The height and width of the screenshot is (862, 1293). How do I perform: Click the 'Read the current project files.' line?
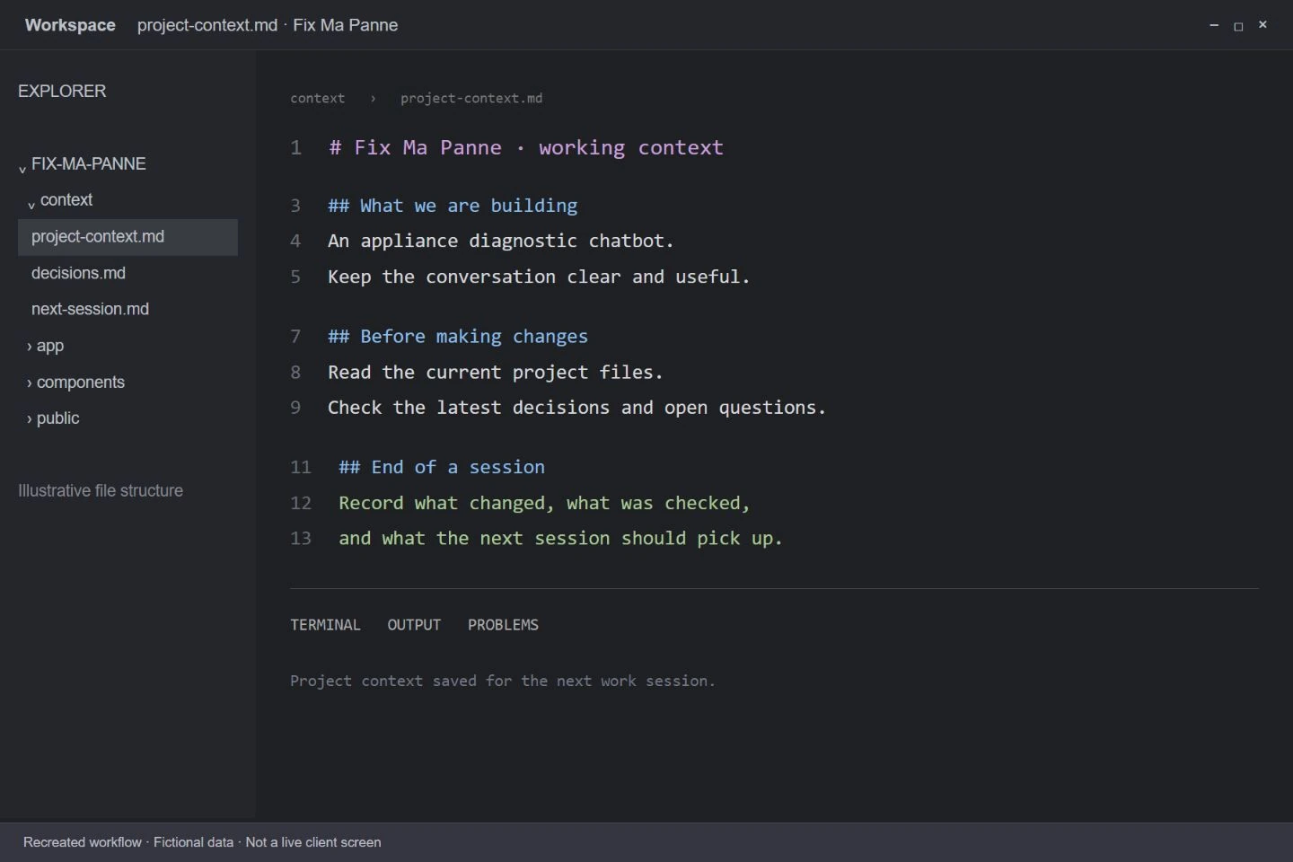click(496, 372)
